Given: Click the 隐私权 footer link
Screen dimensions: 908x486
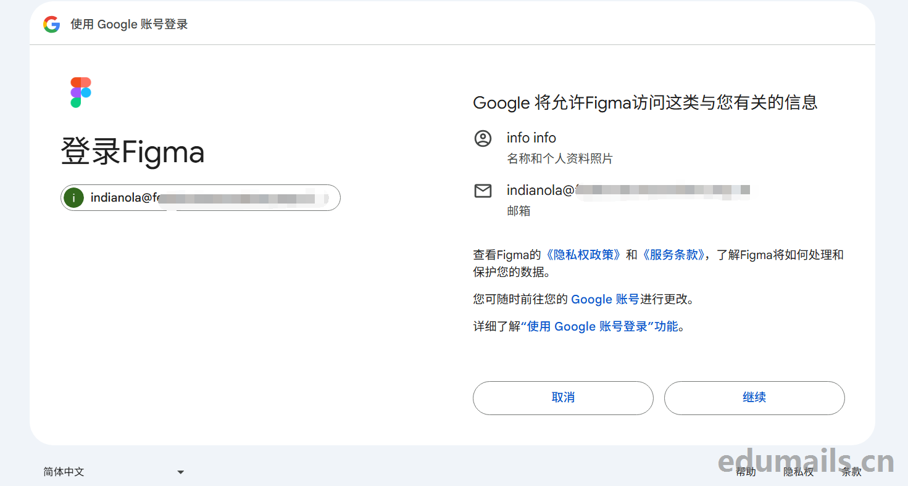Looking at the screenshot, I should click(x=798, y=472).
